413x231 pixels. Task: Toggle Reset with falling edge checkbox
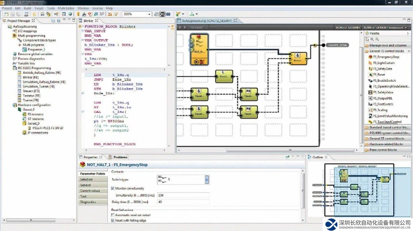(113, 221)
